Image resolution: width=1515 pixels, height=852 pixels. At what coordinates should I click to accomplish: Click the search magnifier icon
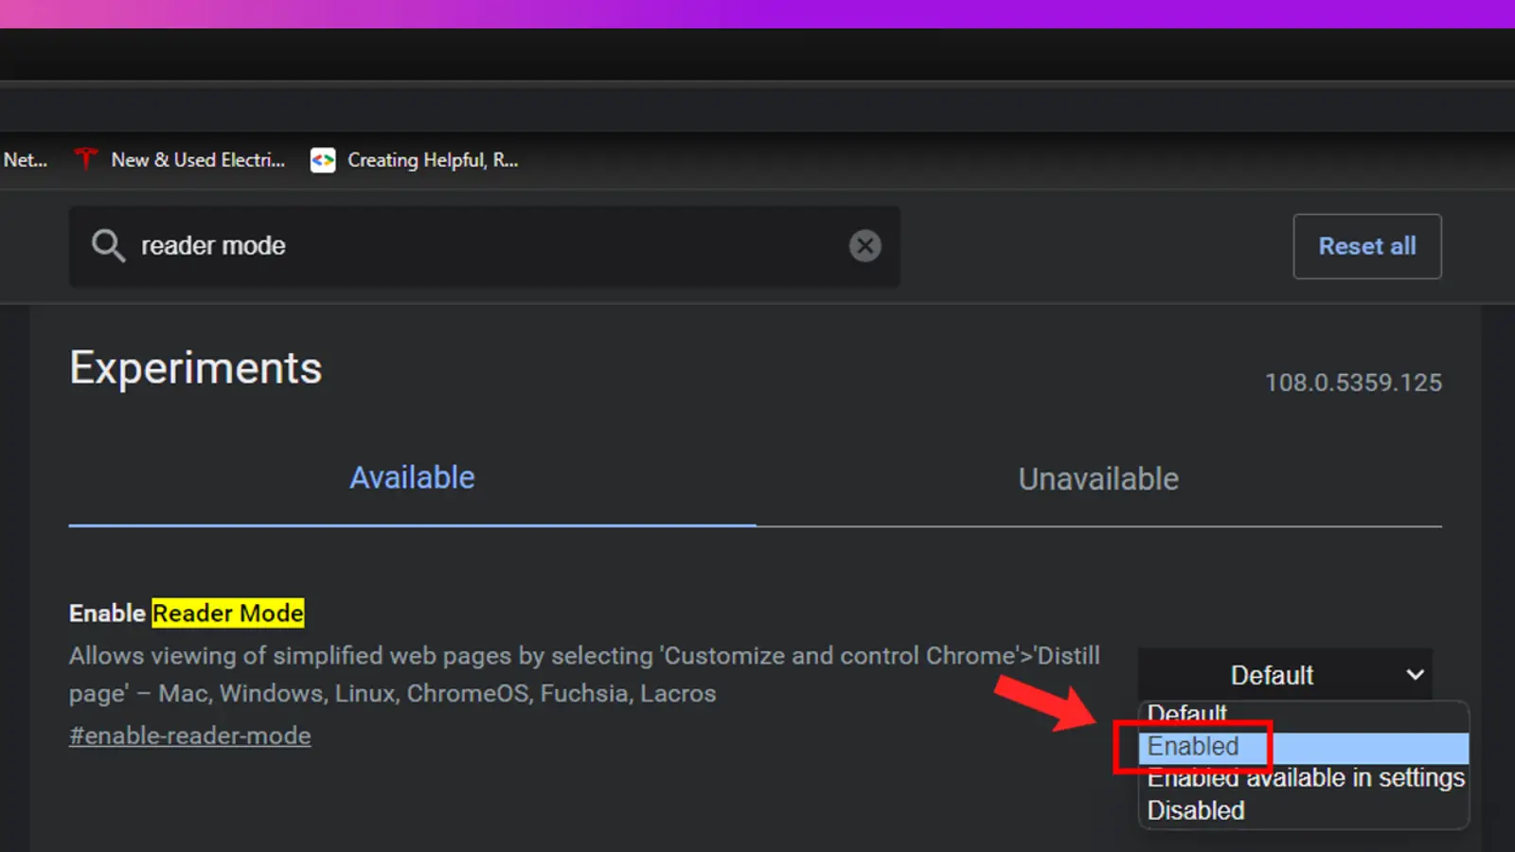[108, 246]
